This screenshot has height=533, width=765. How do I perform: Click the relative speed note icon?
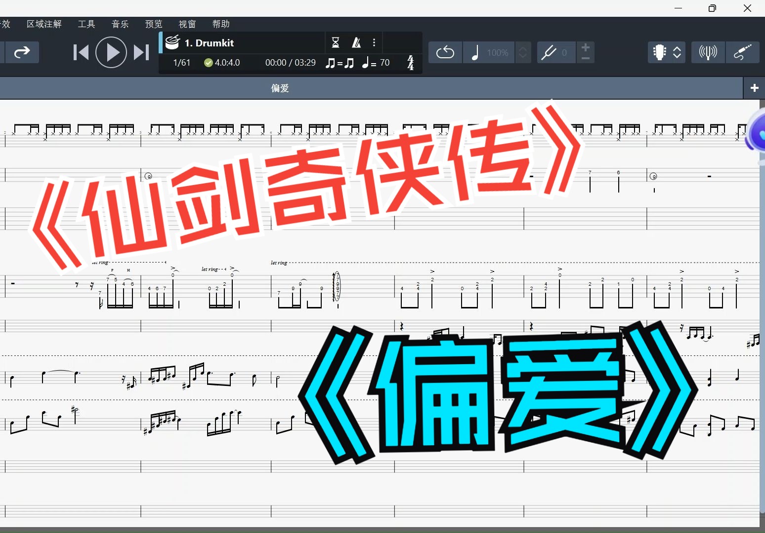click(x=475, y=52)
